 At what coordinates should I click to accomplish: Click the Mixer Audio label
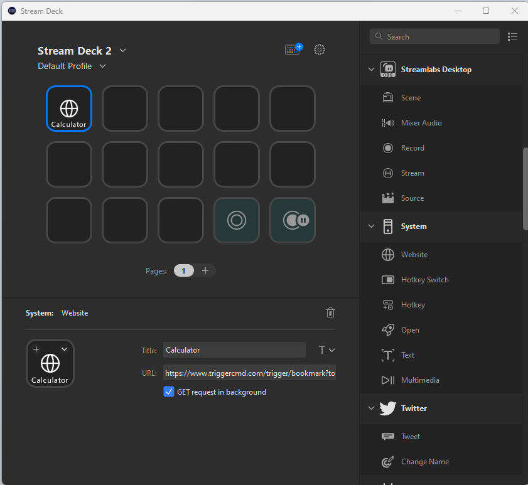[421, 123]
